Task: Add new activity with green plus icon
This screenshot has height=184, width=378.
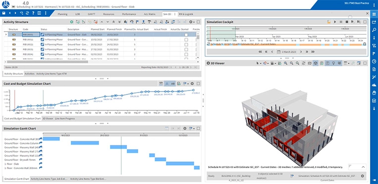Action: [x=72, y=22]
